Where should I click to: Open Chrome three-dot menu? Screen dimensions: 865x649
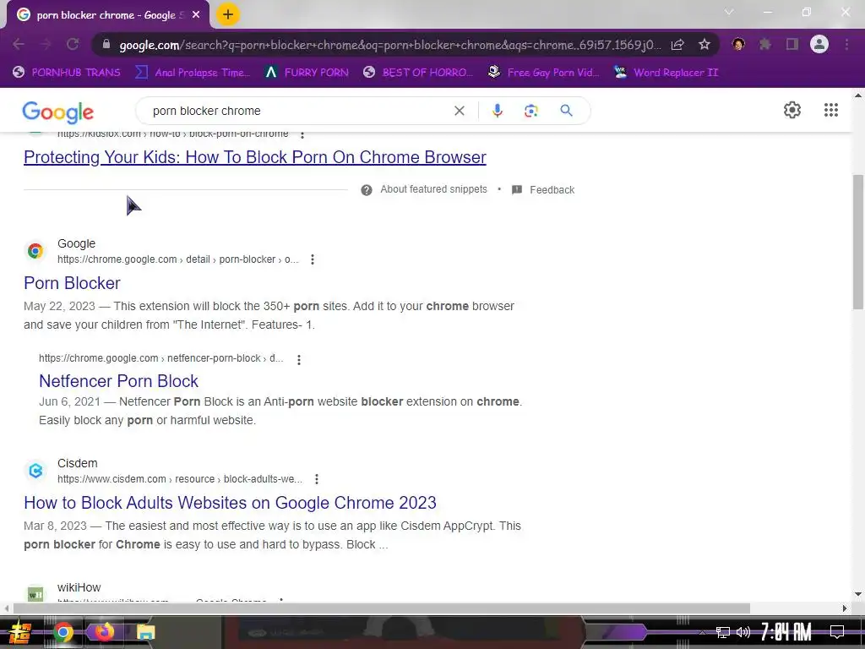click(846, 45)
